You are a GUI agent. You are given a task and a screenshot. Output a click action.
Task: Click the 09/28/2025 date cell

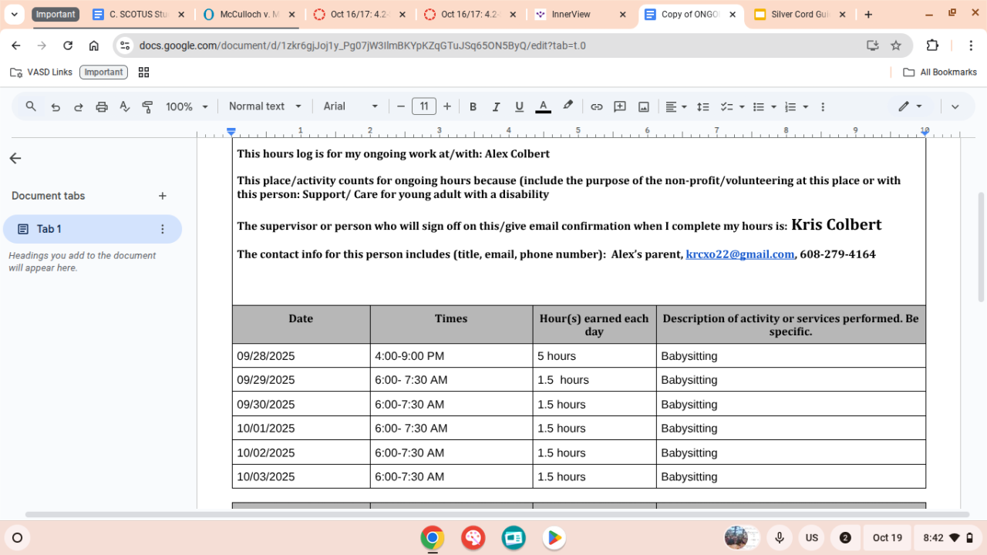(x=301, y=356)
